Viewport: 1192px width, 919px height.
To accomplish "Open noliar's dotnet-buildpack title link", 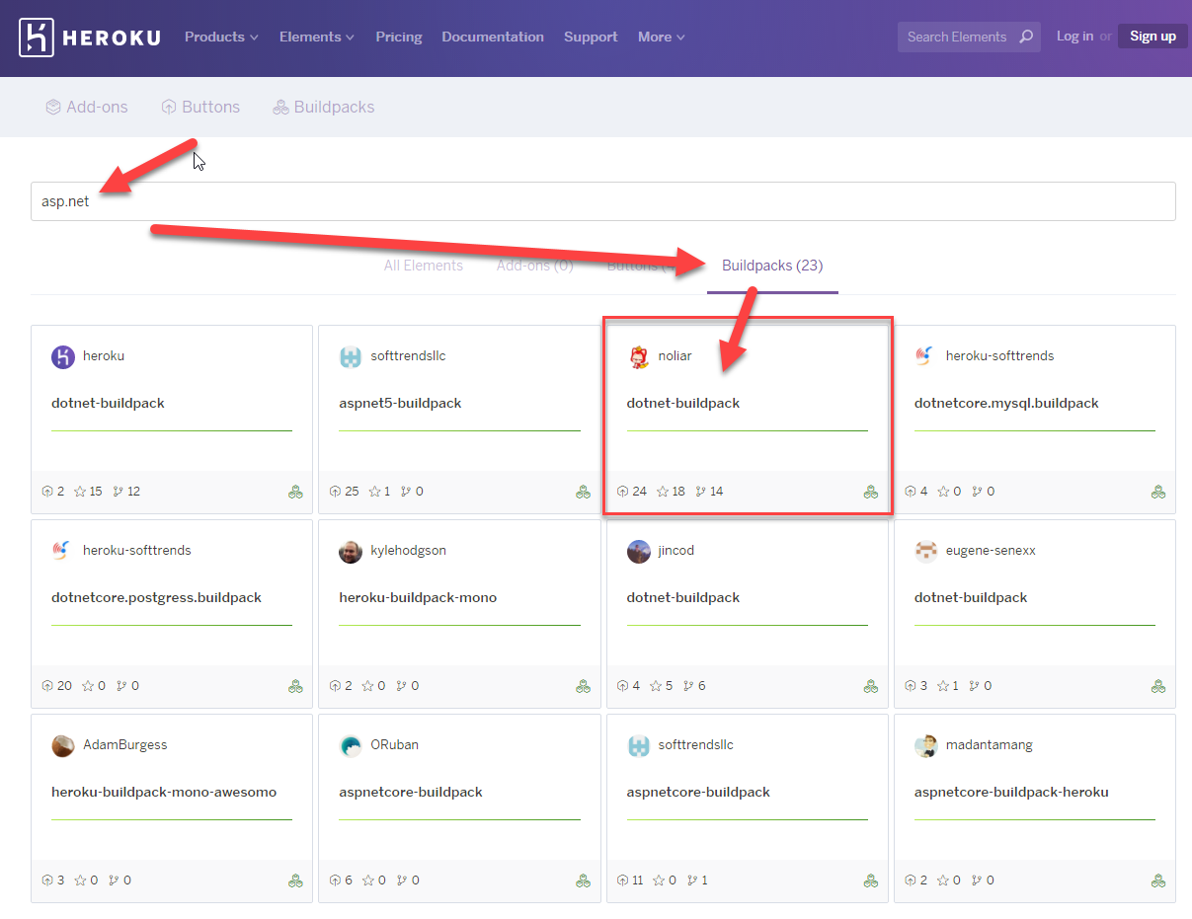I will pos(683,403).
